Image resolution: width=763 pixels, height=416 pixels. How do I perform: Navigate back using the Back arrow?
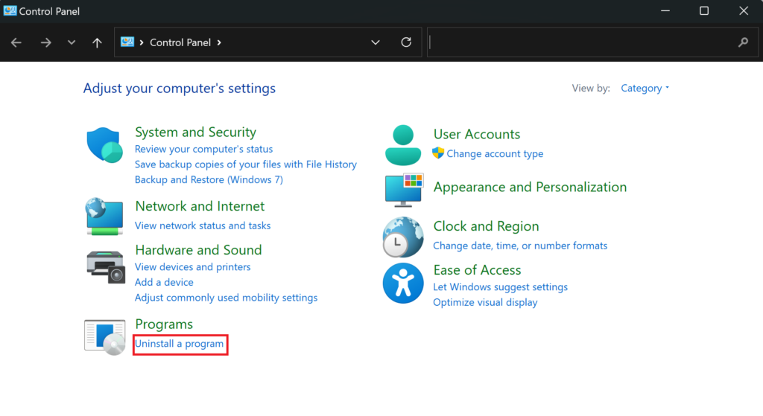pyautogui.click(x=16, y=42)
